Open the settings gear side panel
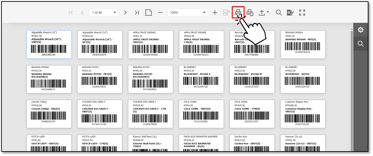The image size is (373, 156). tap(361, 30)
